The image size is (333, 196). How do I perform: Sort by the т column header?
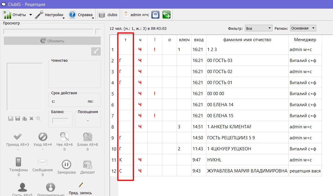click(x=125, y=40)
